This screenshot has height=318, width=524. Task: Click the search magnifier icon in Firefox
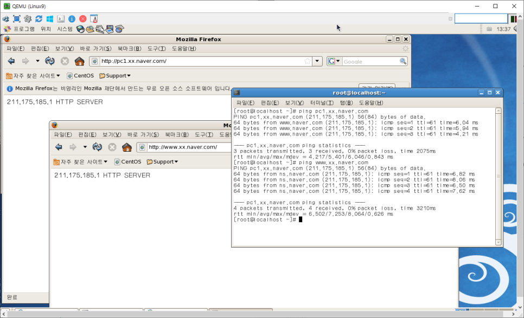click(x=403, y=61)
